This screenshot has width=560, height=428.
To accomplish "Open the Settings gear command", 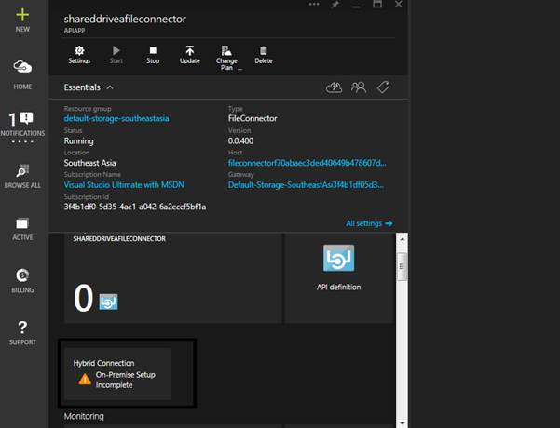I will point(79,55).
